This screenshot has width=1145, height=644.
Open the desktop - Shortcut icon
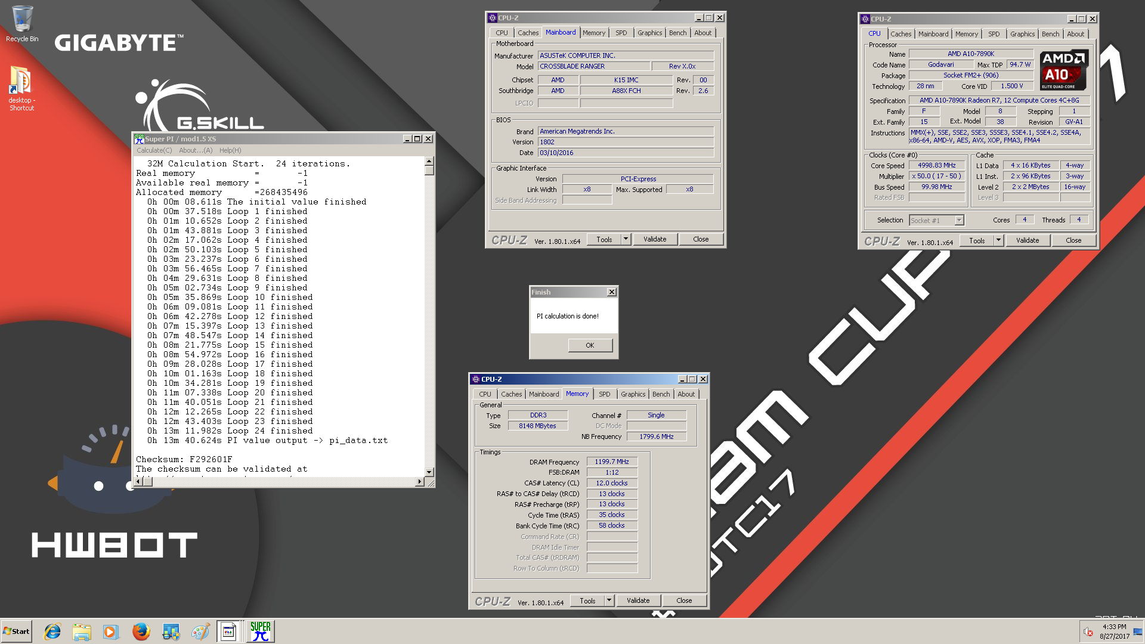click(x=21, y=88)
